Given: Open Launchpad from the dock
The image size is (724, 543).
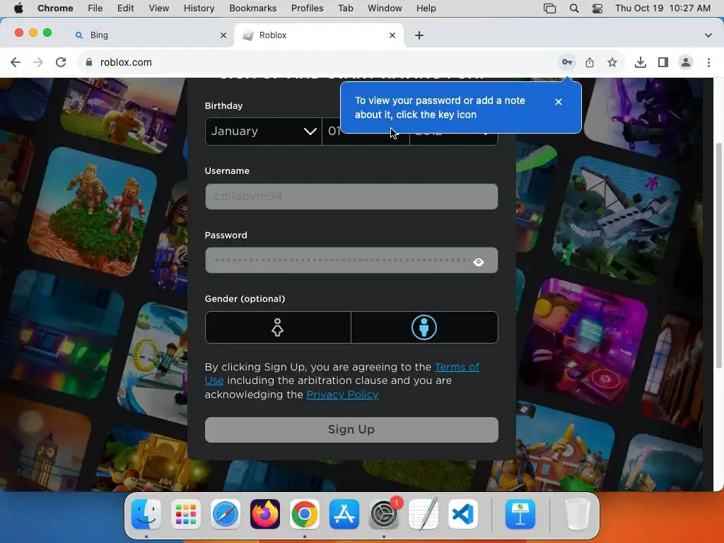Looking at the screenshot, I should point(186,514).
